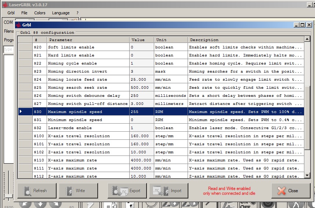This screenshot has height=208, width=315.
Task: Open the Language menu
Action: 61,13
